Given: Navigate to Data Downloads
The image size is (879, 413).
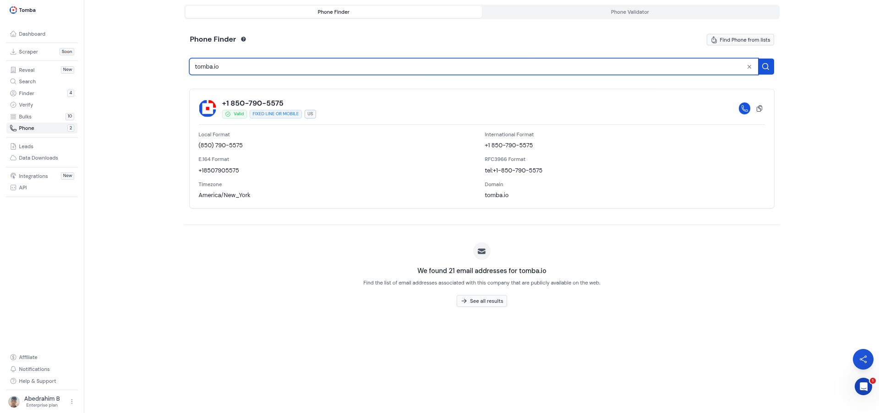Looking at the screenshot, I should (x=38, y=158).
